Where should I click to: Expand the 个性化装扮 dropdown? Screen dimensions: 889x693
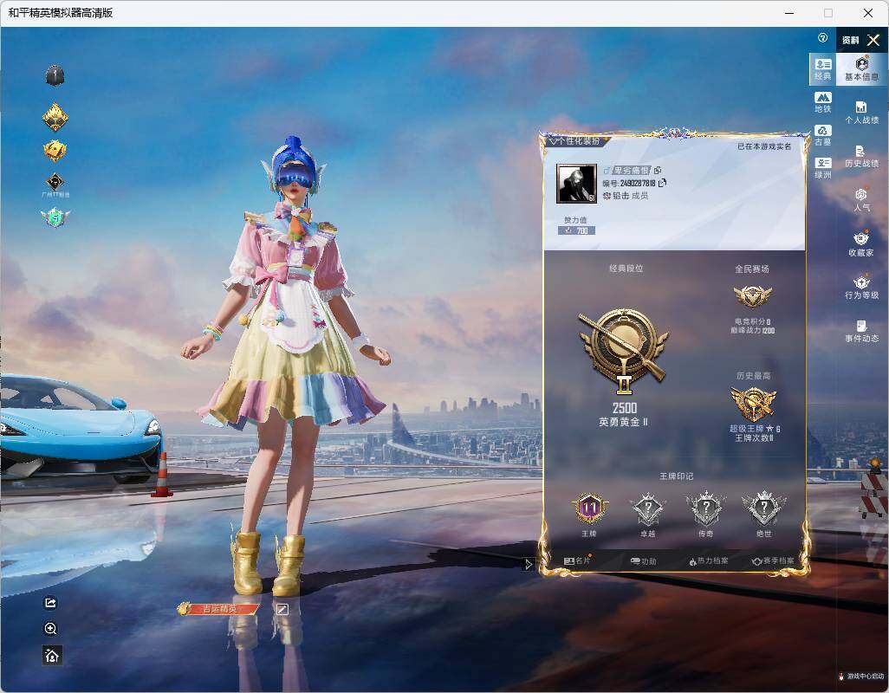click(x=575, y=140)
